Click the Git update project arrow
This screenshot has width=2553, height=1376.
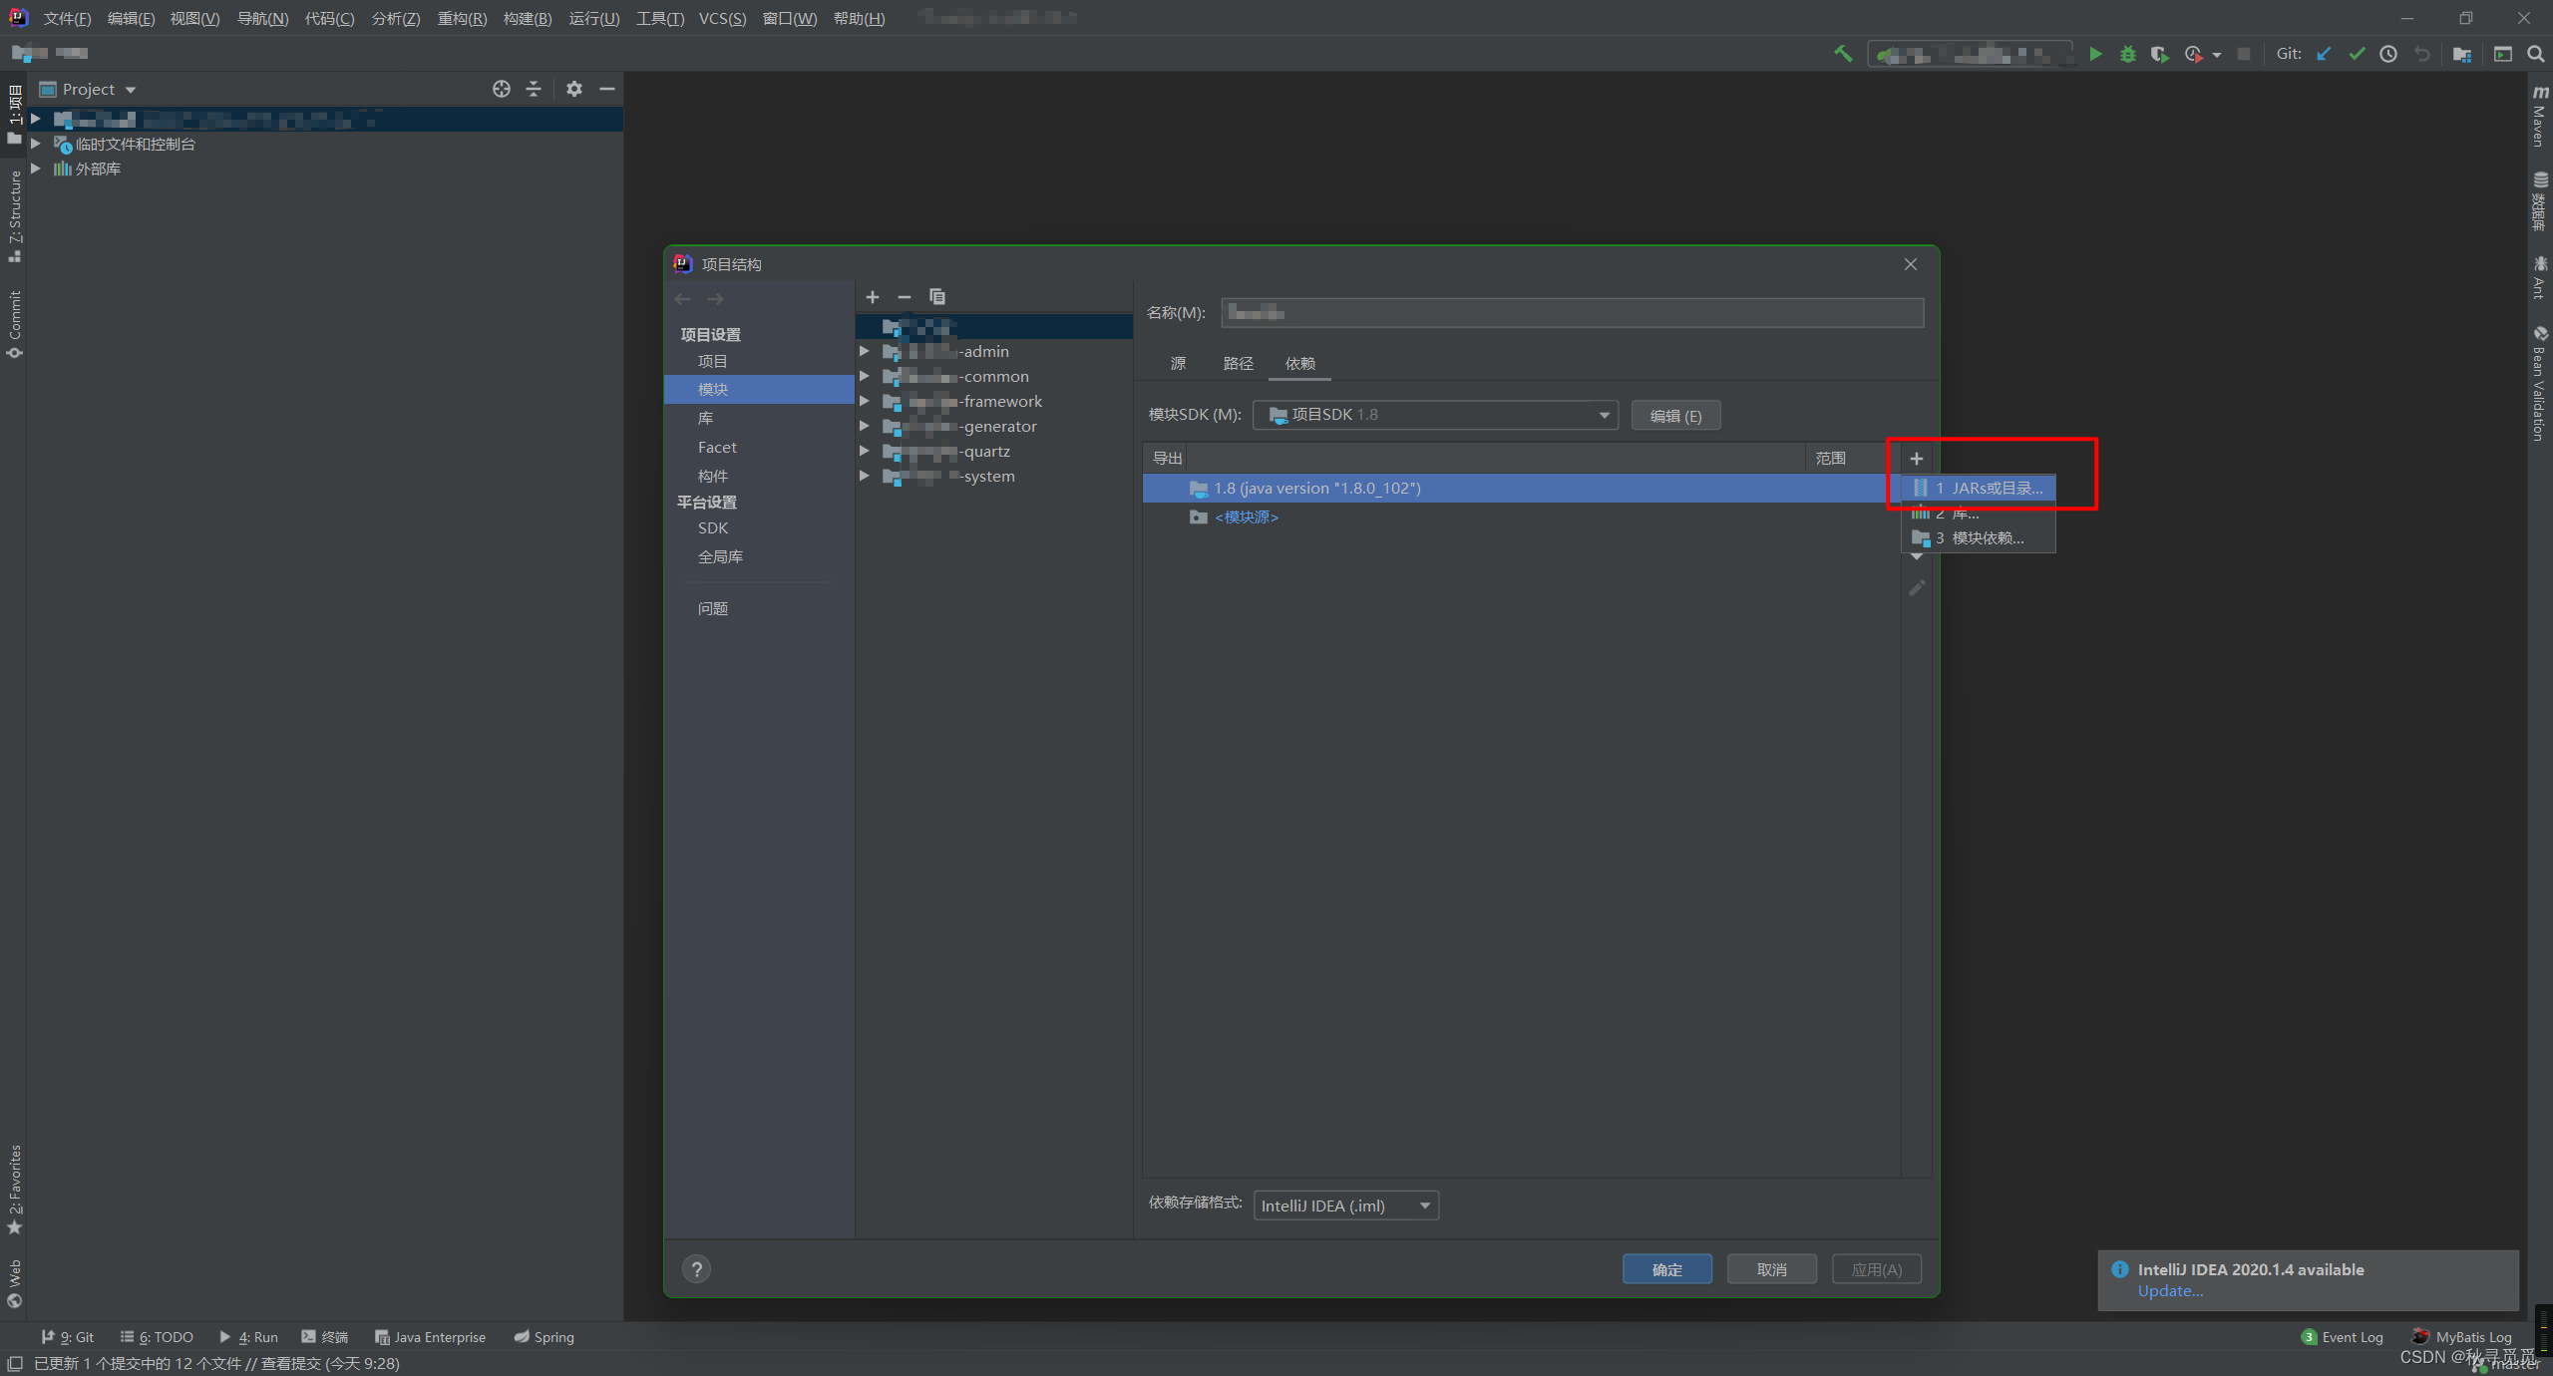tap(2324, 54)
